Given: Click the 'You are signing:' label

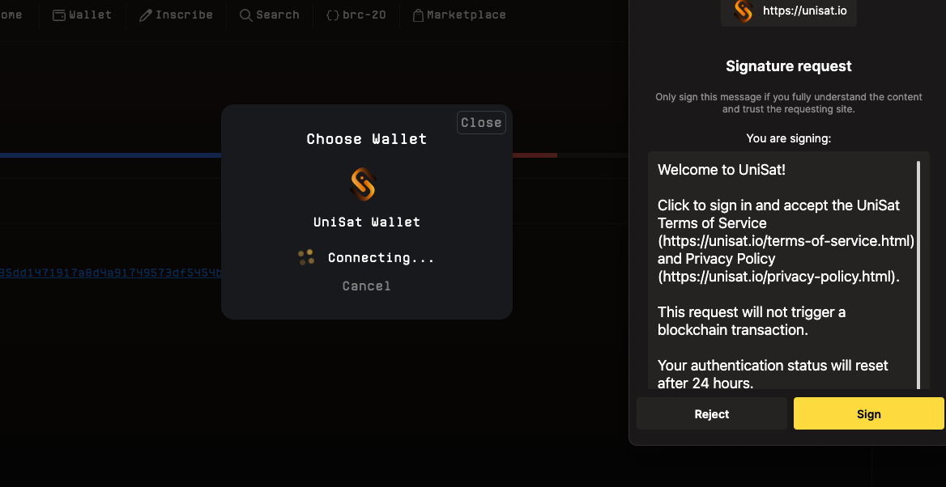Looking at the screenshot, I should coord(789,138).
